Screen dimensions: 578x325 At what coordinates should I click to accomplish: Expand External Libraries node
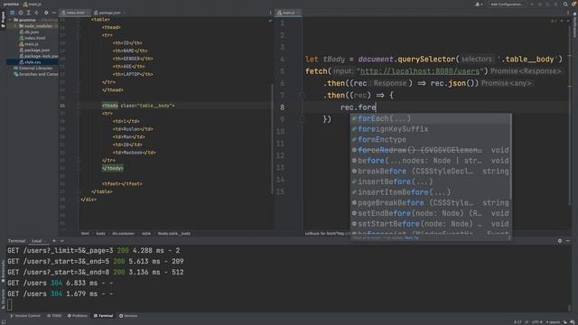pyautogui.click(x=33, y=69)
